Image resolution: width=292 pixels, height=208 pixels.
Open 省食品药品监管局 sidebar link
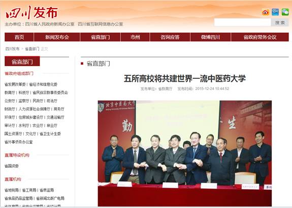pyautogui.click(x=18, y=198)
